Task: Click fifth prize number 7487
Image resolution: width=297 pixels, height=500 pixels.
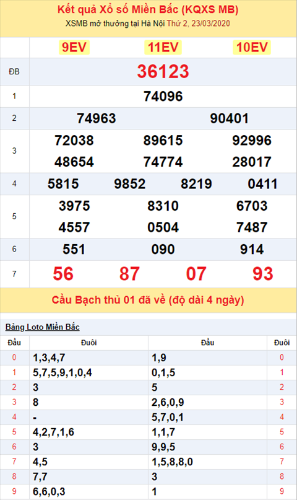Action: tap(252, 227)
